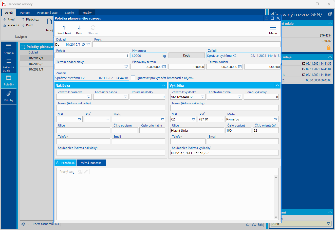Select row 10/2021/1 in Položky list
The width and height of the screenshot is (335, 230).
pyautogui.click(x=37, y=69)
